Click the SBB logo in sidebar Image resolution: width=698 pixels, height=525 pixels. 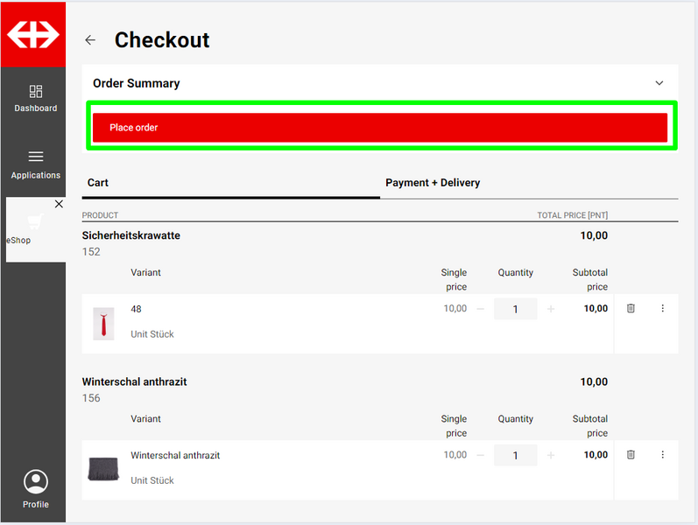(x=33, y=35)
